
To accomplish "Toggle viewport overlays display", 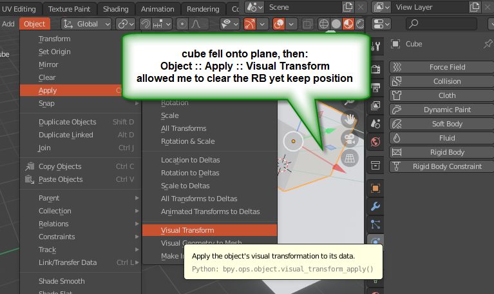I will click(279, 24).
